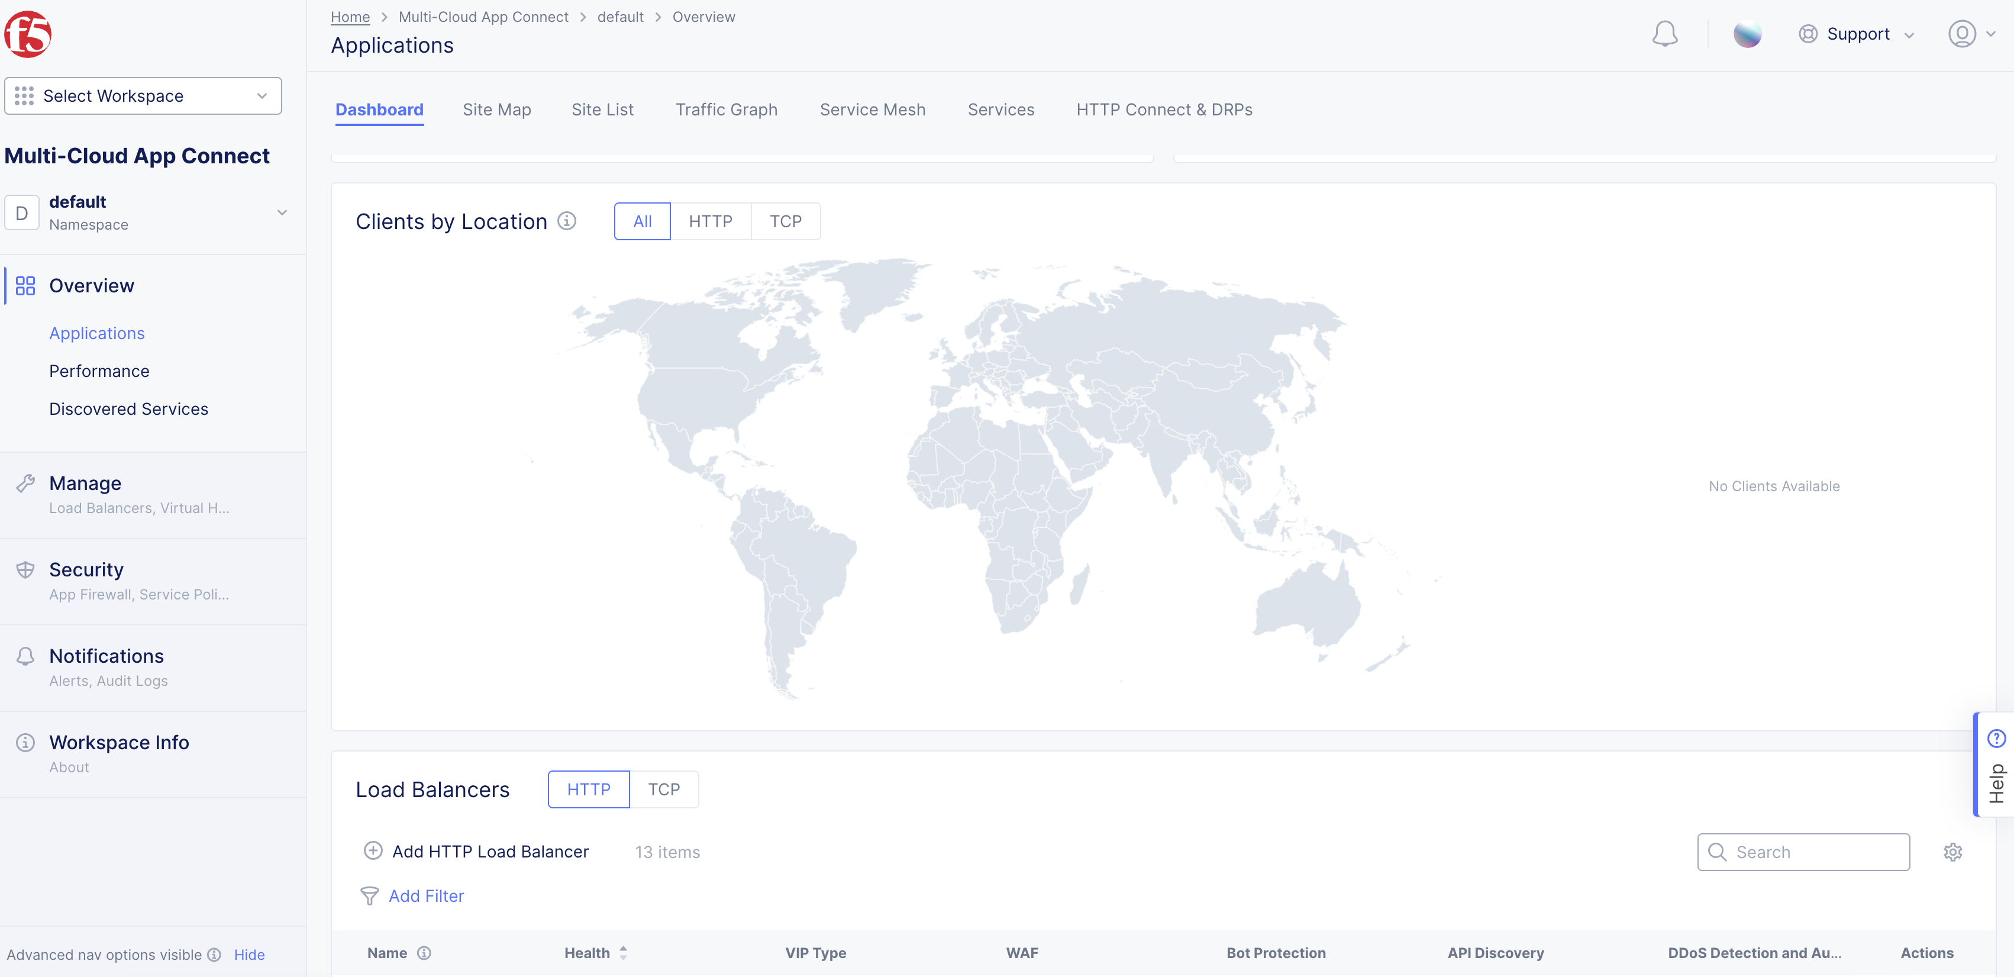The height and width of the screenshot is (977, 2014).
Task: Open Discovered Services in the sidebar
Action: (129, 409)
